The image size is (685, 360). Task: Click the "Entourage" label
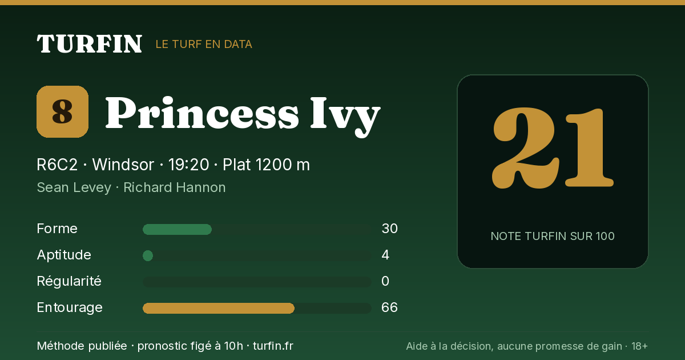(70, 307)
